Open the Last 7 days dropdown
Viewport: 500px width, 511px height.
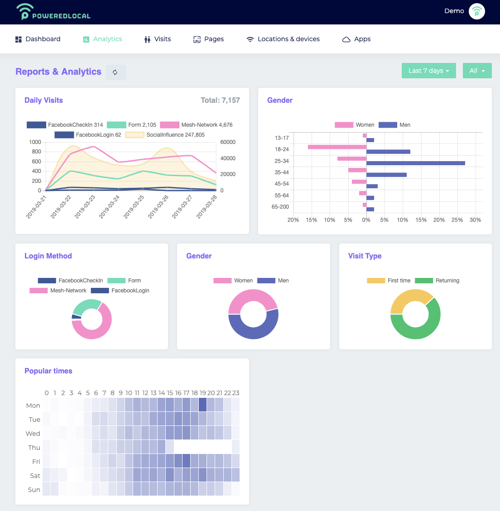pos(428,71)
